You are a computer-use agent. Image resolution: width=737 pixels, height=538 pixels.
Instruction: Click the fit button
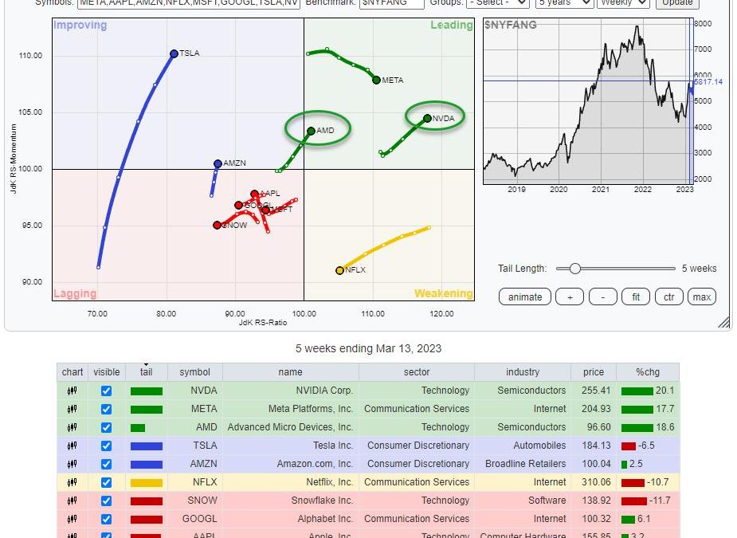pyautogui.click(x=636, y=297)
